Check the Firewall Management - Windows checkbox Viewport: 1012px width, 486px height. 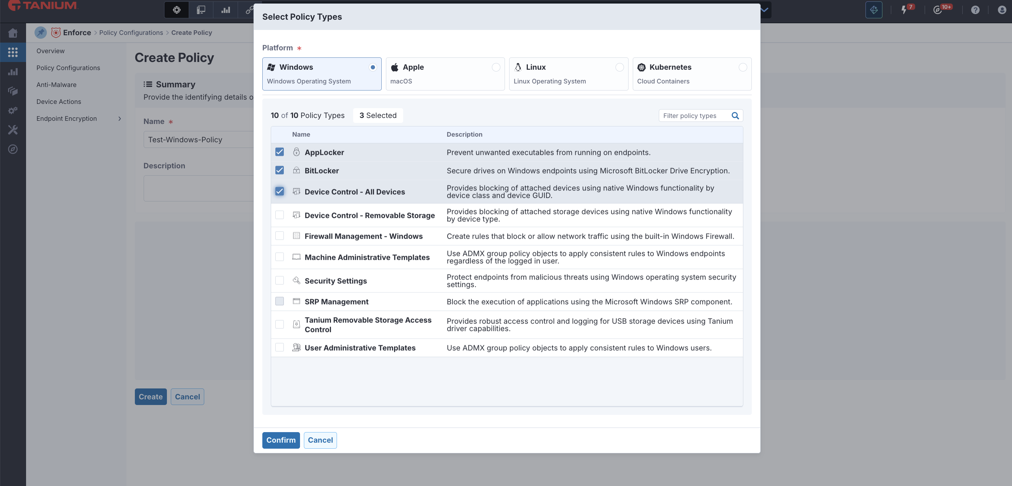[279, 236]
